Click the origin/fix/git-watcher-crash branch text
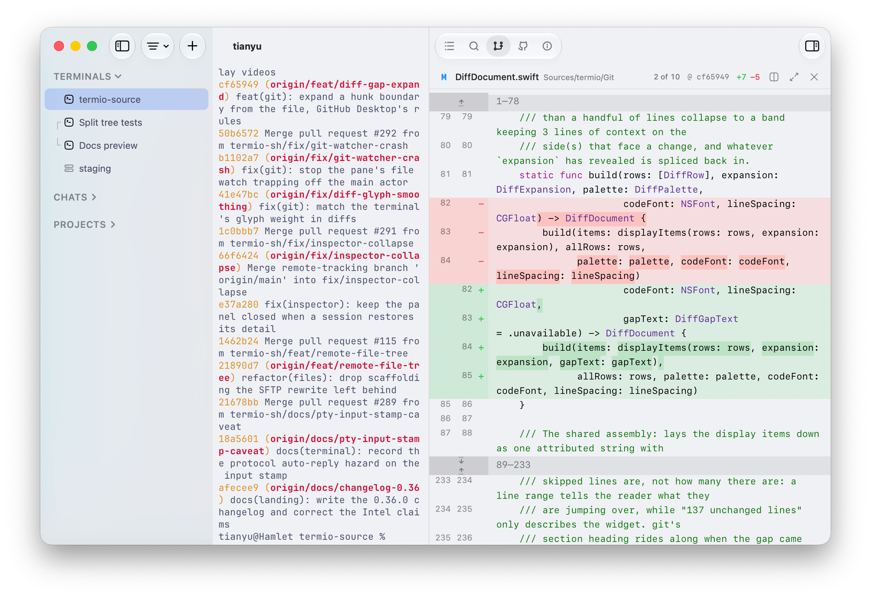Screen dimensions: 871x598 click(x=319, y=164)
